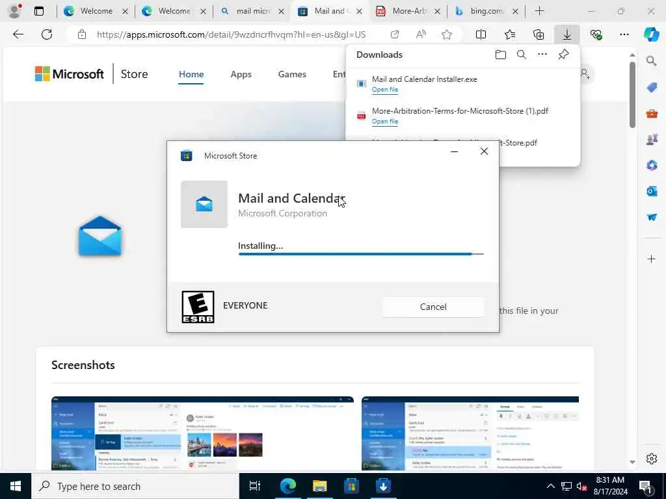Open the Collections icon
Image resolution: width=666 pixels, height=499 pixels.
538,34
